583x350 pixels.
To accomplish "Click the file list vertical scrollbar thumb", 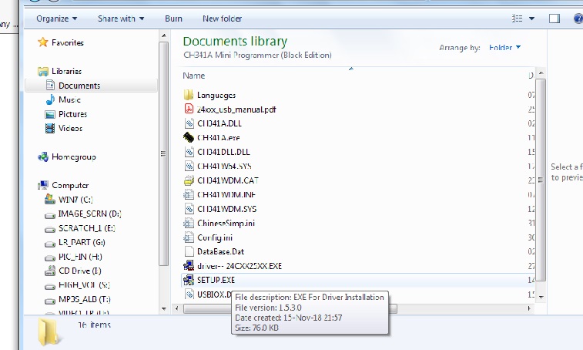I will 541,180.
